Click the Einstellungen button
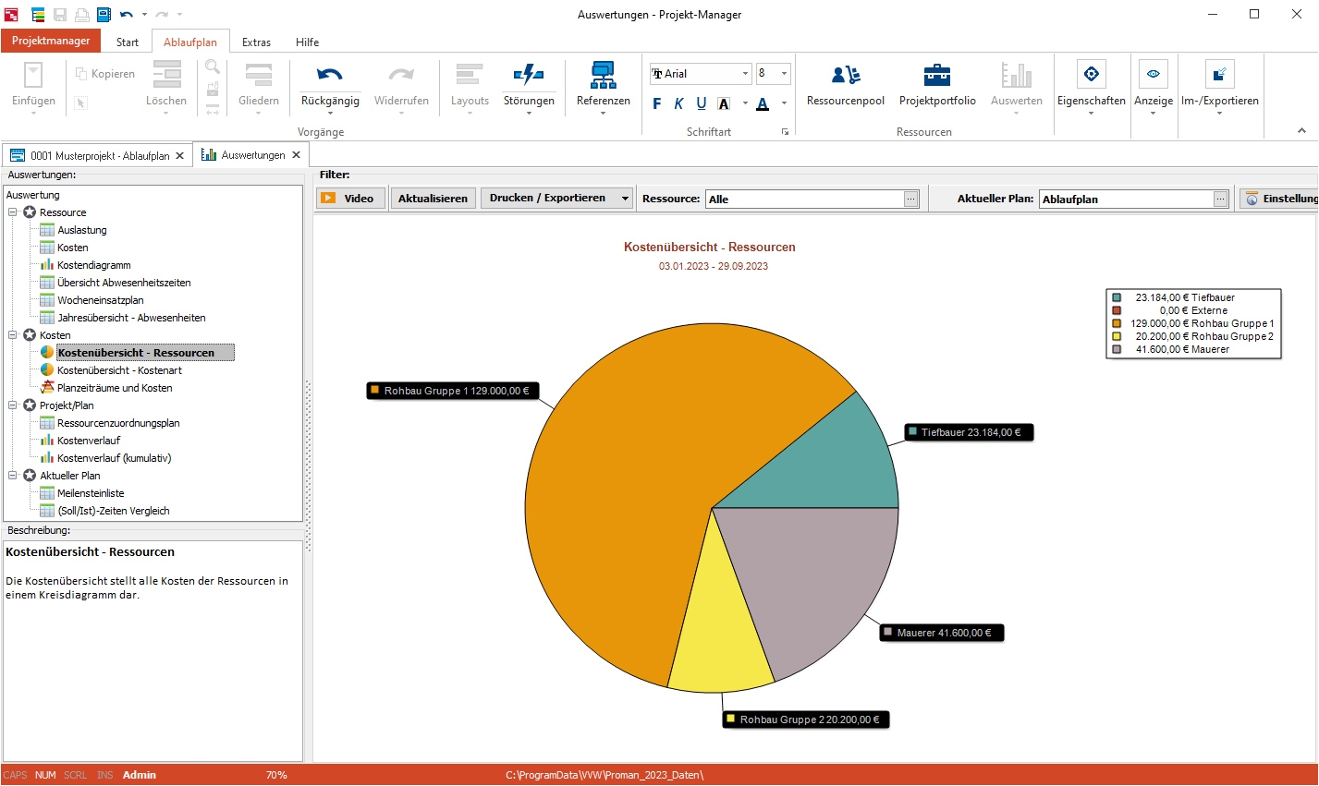The width and height of the screenshot is (1319, 786). click(x=1279, y=199)
